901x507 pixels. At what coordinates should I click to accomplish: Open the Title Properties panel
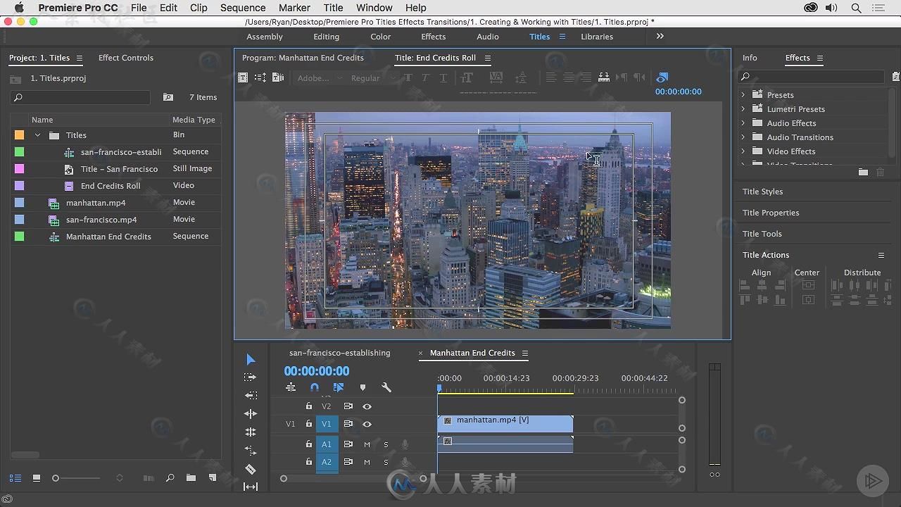[771, 213]
